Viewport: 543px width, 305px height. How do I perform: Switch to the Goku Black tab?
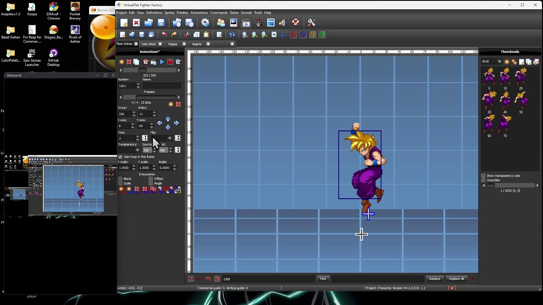pyautogui.click(x=149, y=44)
